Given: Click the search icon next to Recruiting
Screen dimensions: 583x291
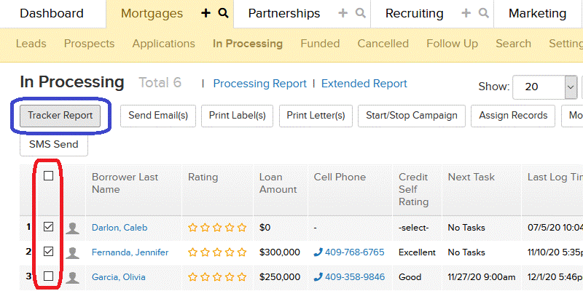Looking at the screenshot, I should click(x=483, y=13).
